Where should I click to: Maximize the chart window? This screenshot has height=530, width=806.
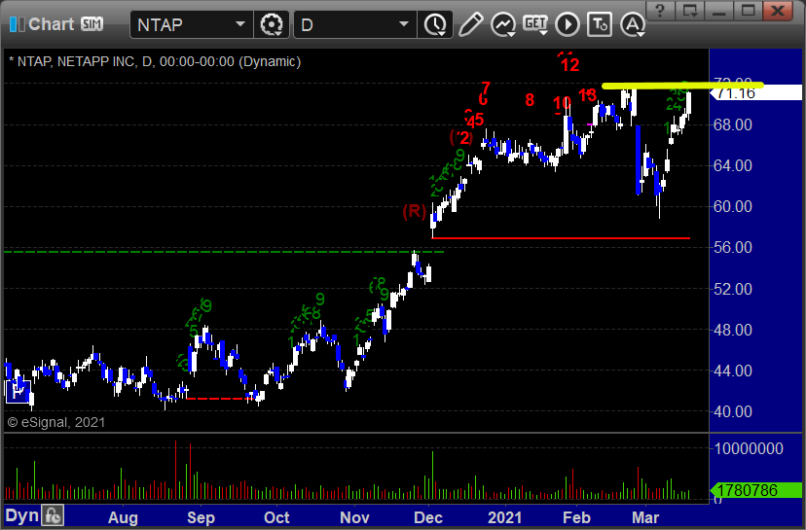click(x=748, y=10)
